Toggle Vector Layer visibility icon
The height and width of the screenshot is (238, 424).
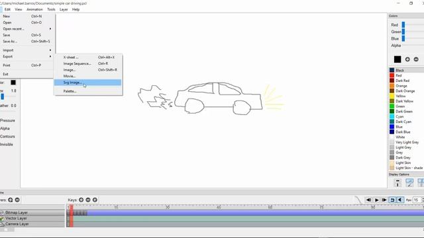pyautogui.click(x=1, y=218)
